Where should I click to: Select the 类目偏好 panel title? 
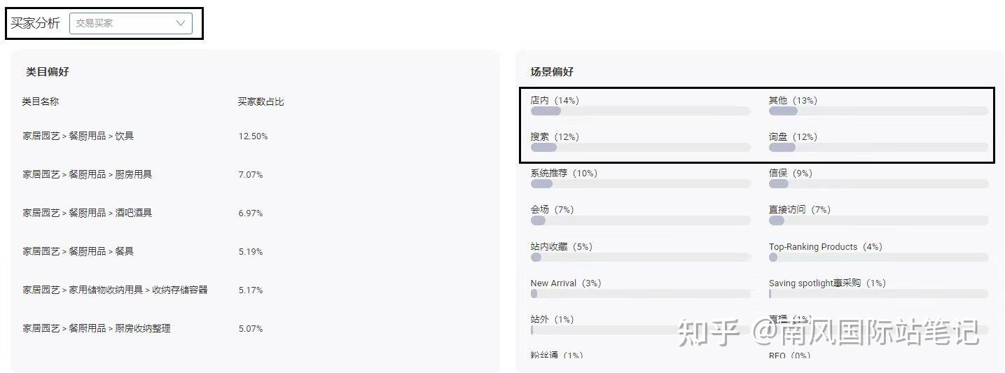pos(47,71)
